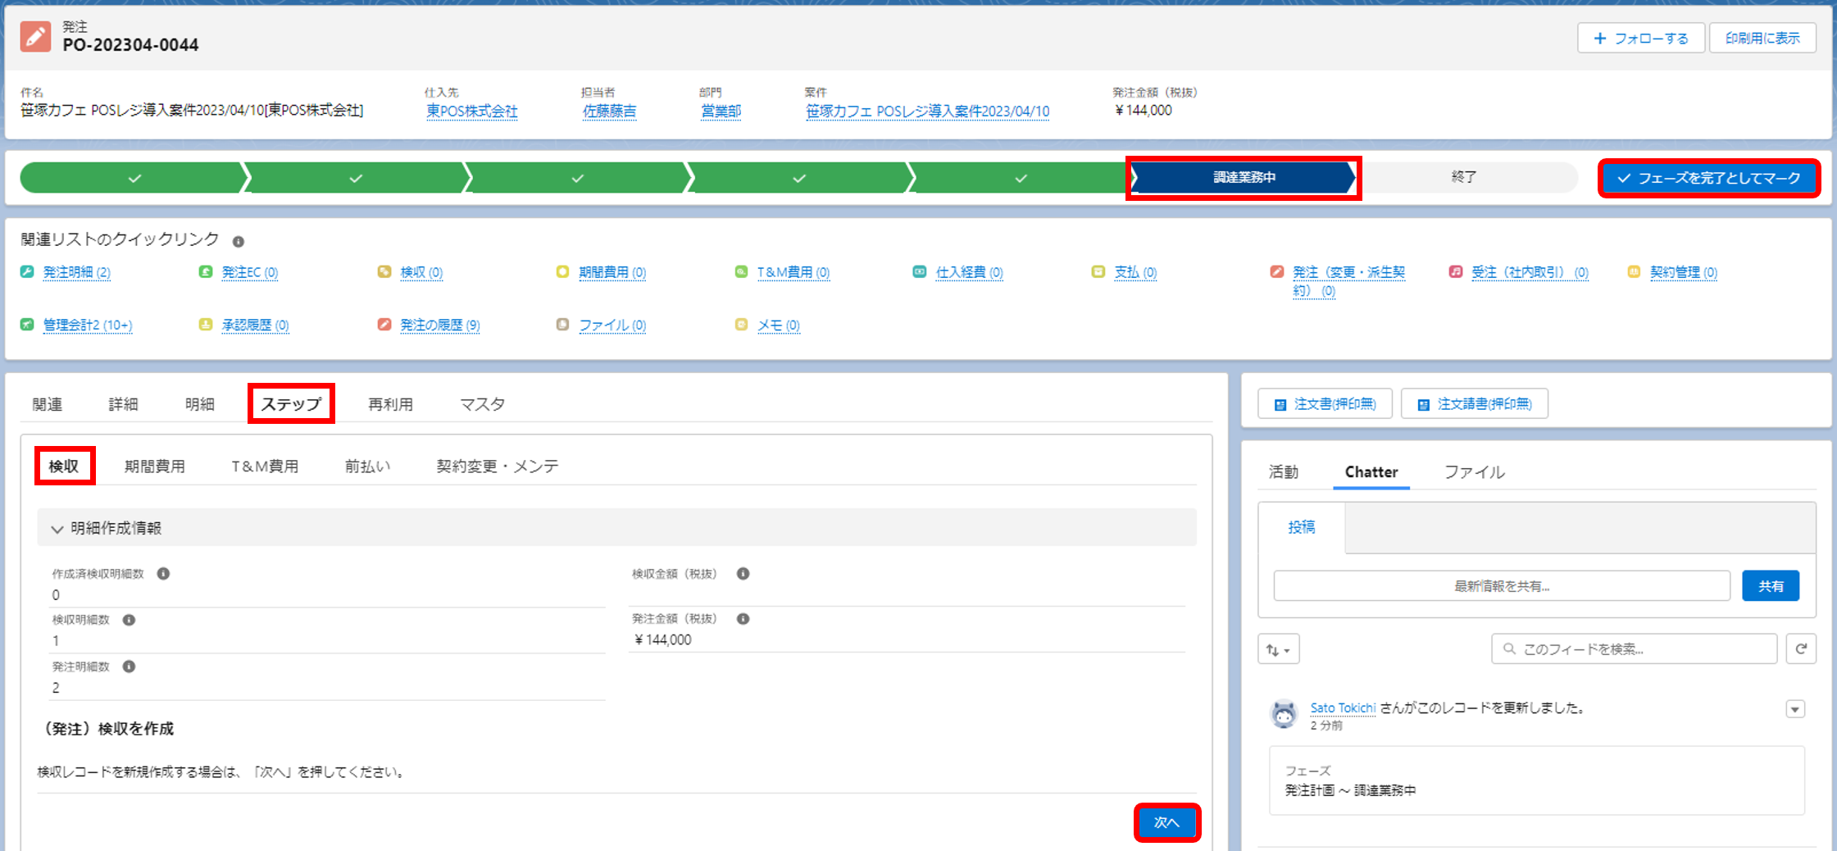Select the 活動 tab in side panel

1283,472
